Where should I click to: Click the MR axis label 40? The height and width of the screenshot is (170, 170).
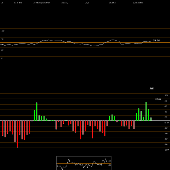click(166, 112)
